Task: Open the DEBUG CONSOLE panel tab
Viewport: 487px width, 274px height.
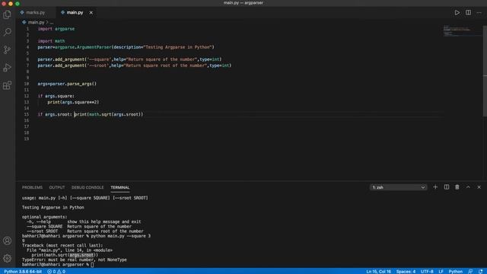Action: click(x=88, y=187)
